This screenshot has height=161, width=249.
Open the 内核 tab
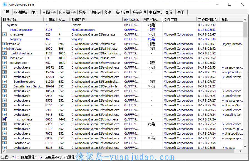34,12
